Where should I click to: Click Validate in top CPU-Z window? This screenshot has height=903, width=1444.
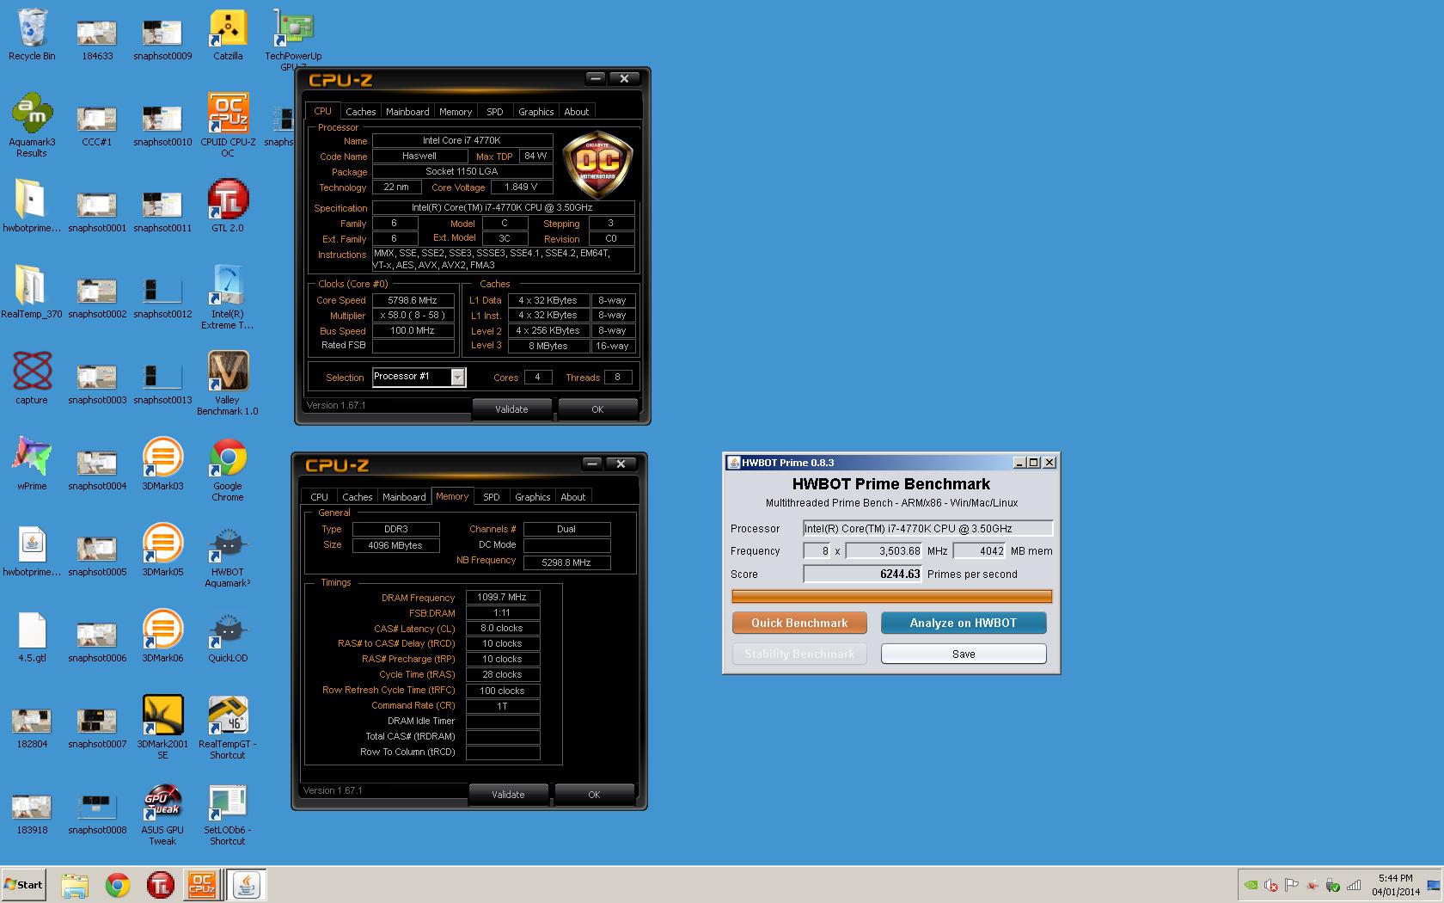(x=511, y=409)
